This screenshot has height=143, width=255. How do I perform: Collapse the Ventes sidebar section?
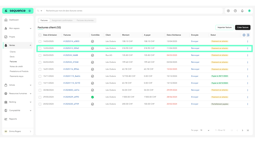tap(18, 45)
